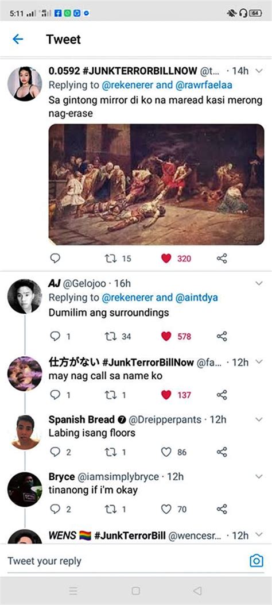Share the 'may nag call' tweet
This screenshot has height=605, width=272.
coord(222,395)
